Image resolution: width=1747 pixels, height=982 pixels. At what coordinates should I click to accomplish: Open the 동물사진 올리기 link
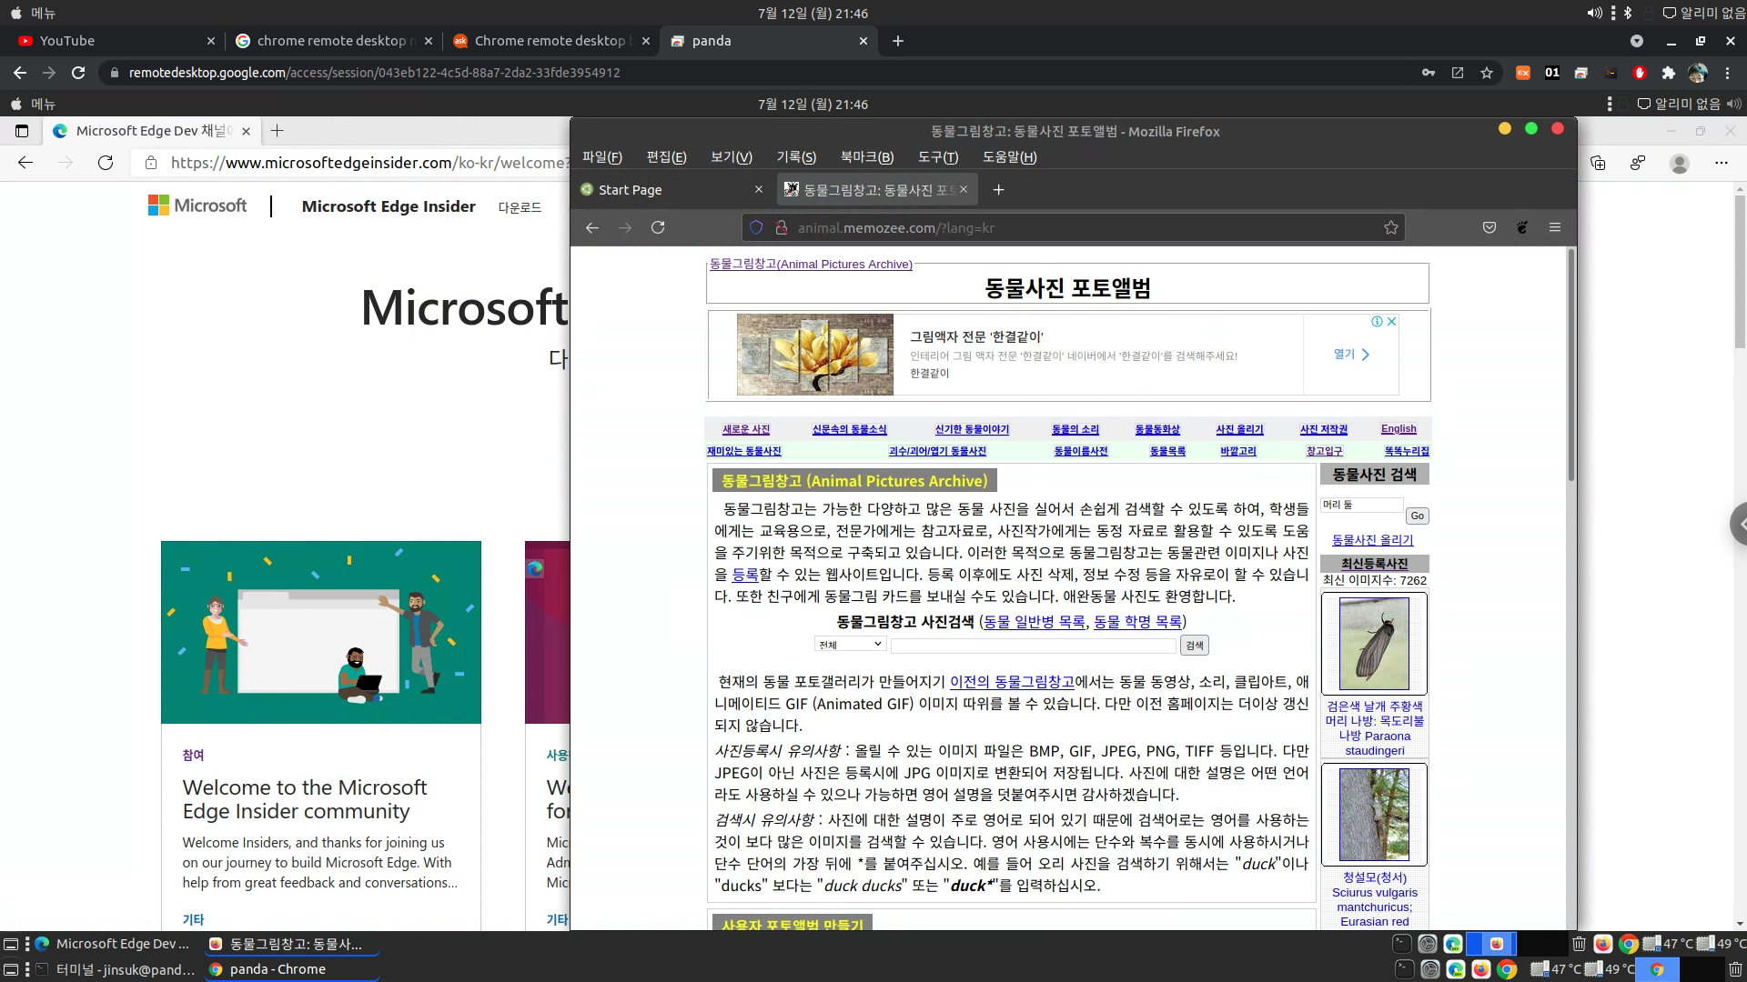click(x=1372, y=540)
